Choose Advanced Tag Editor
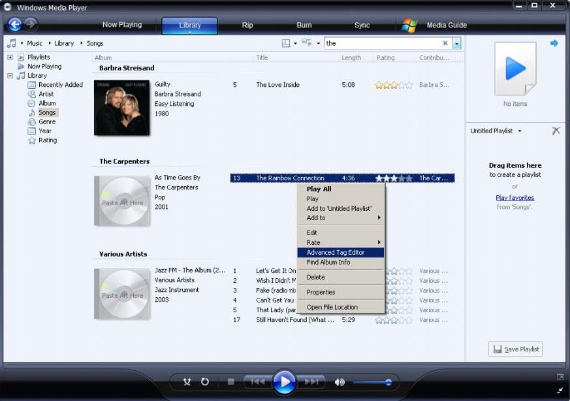 [340, 252]
